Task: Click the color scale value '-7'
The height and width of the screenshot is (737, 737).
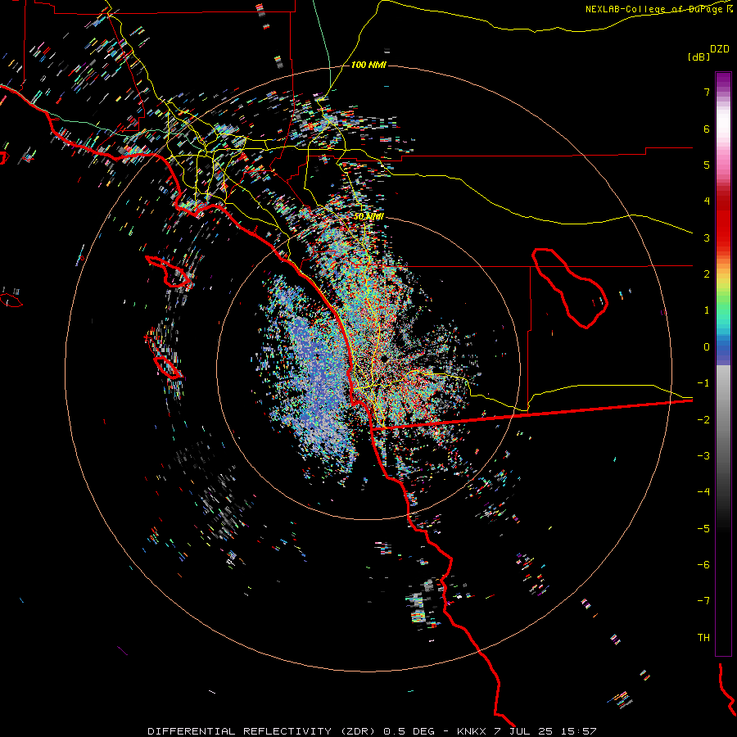Action: [x=703, y=601]
